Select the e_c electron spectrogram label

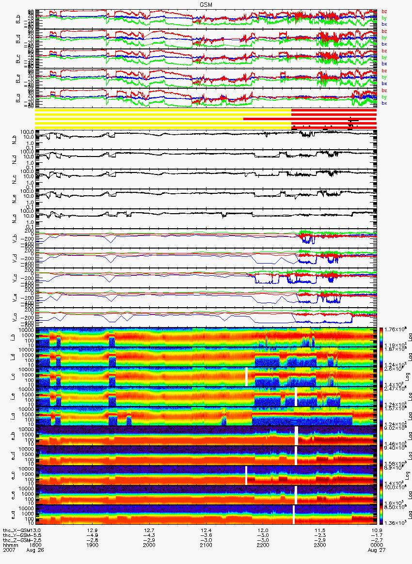coord(13,476)
